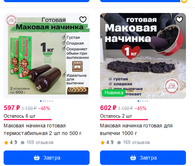Screen dimensions: 195x166
Task: Click the cart icon in the left Завтра button
Action: (37, 158)
